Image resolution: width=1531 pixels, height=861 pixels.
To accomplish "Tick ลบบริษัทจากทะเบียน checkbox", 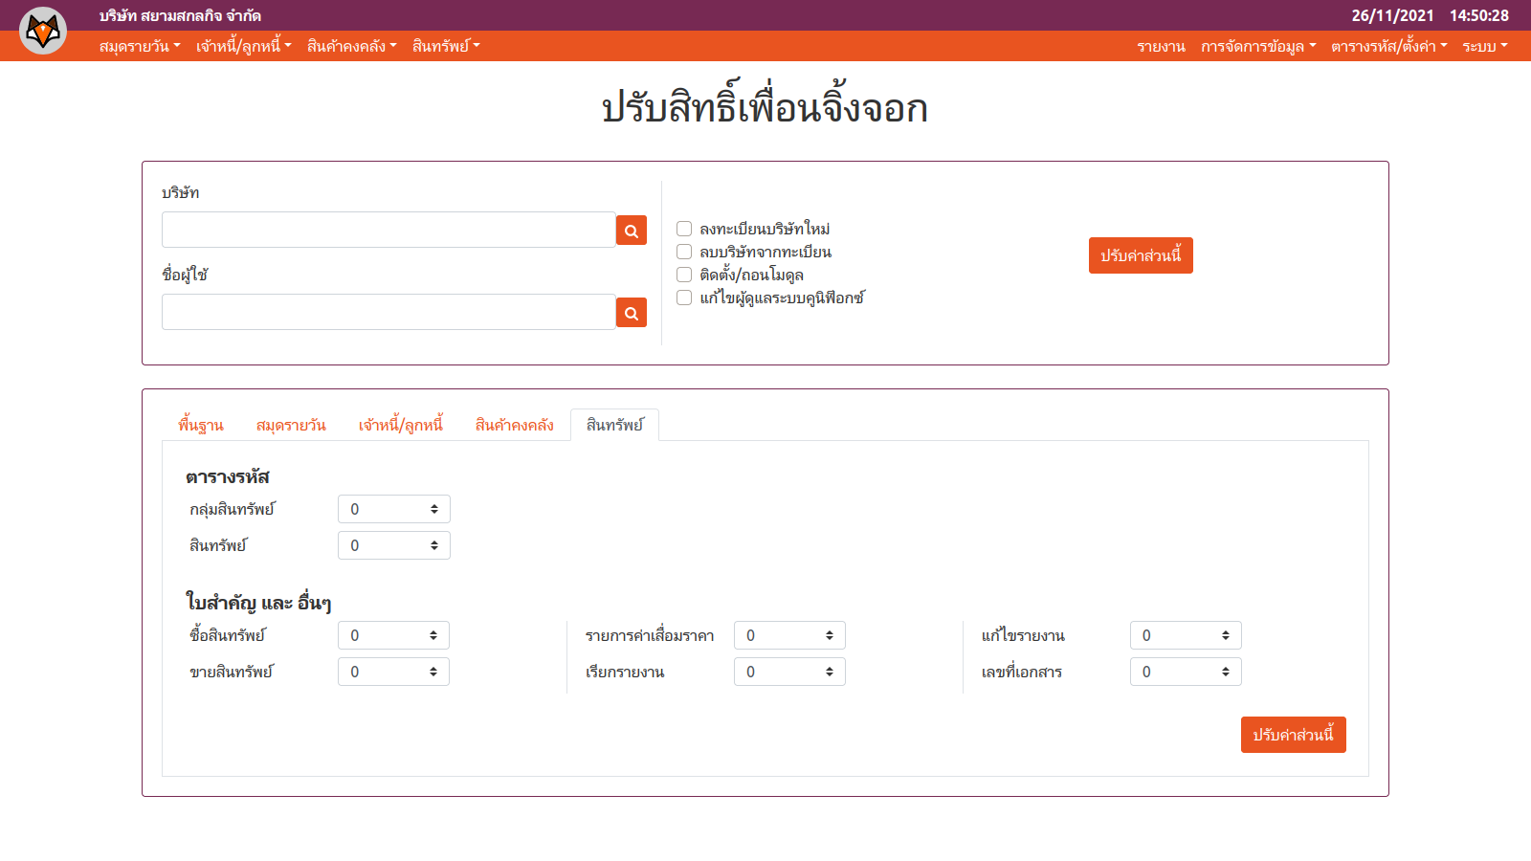I will pyautogui.click(x=684, y=252).
